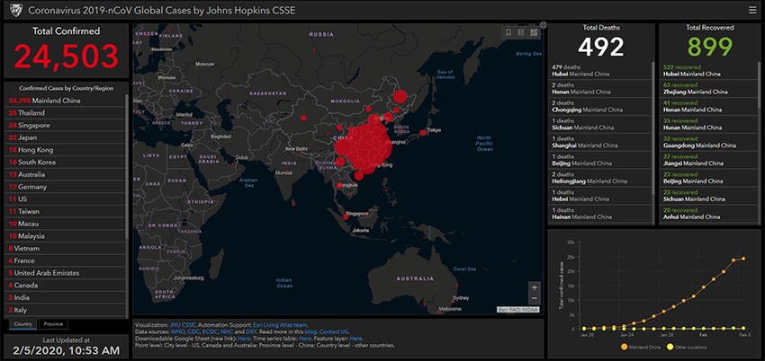This screenshot has height=361, width=765.
Task: Select the '3 India' row
Action: click(66, 298)
